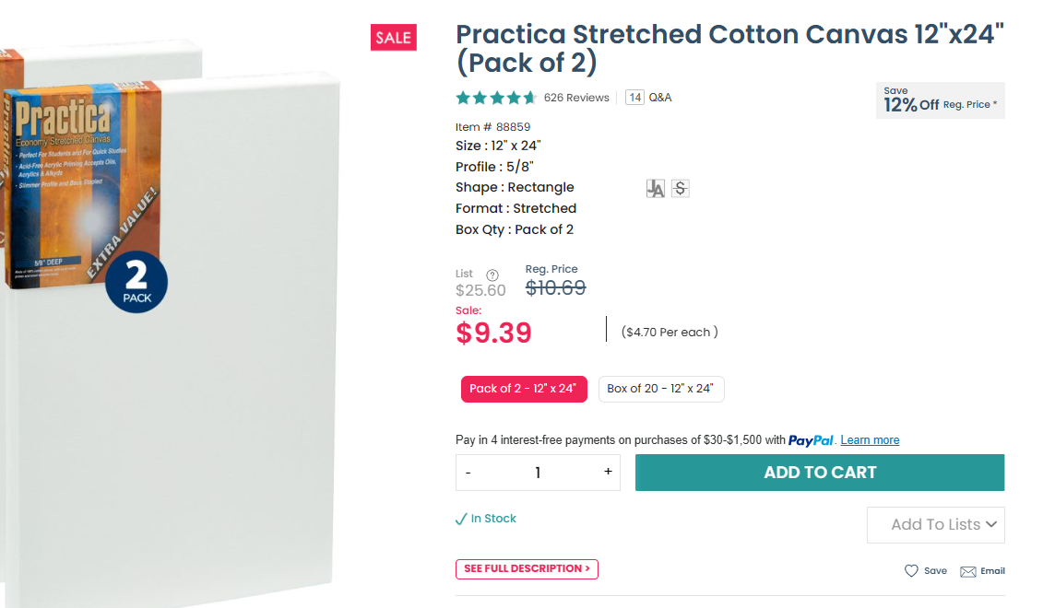Click the List price help icon
This screenshot has width=1055, height=608.
492,275
